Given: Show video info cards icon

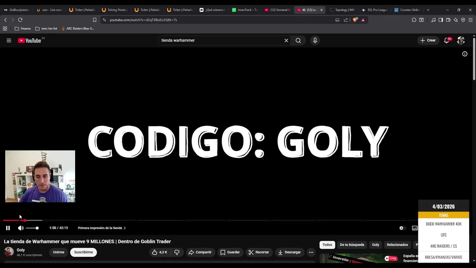Looking at the screenshot, I should 465,54.
